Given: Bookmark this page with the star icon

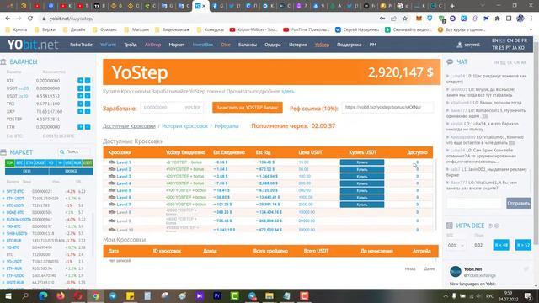Looking at the screenshot, I should 405,19.
